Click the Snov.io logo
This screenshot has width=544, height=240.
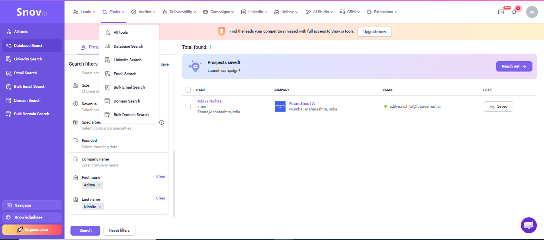click(x=32, y=12)
